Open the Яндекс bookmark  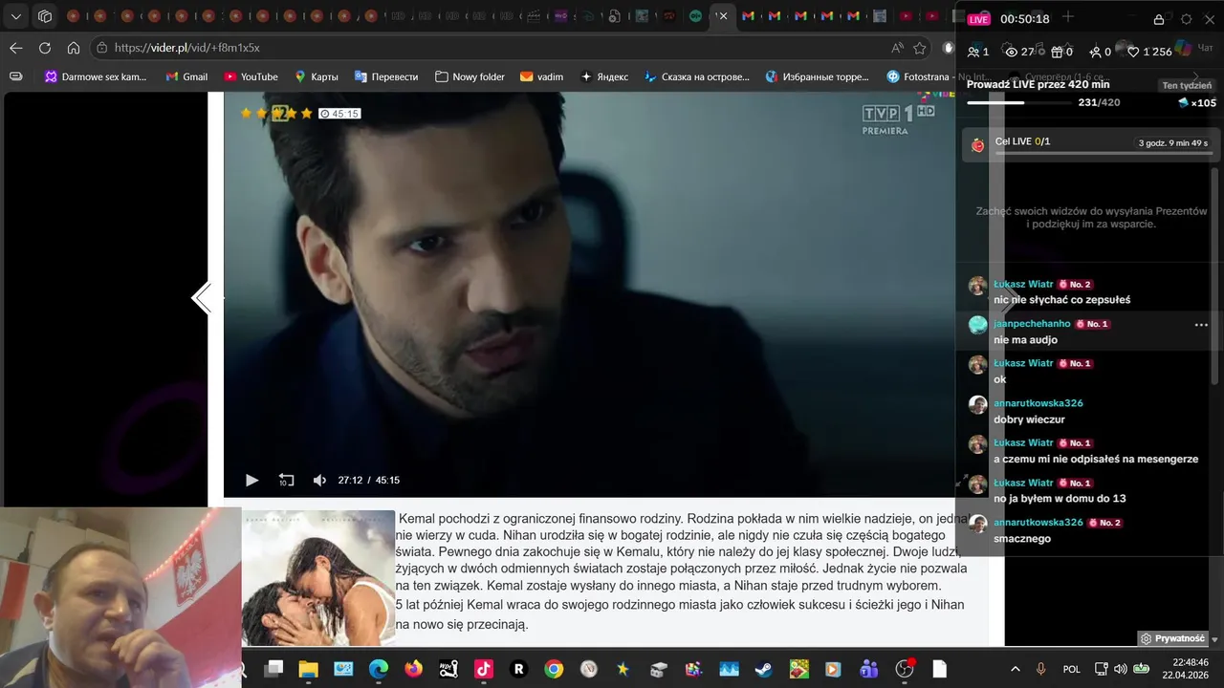[603, 76]
